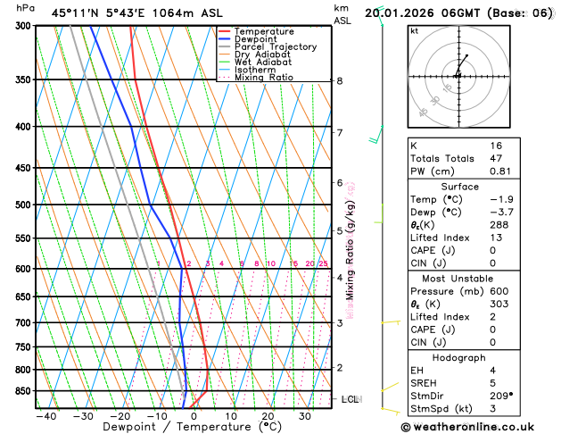
Task: Click the LCL marker label
Action: pos(351,399)
